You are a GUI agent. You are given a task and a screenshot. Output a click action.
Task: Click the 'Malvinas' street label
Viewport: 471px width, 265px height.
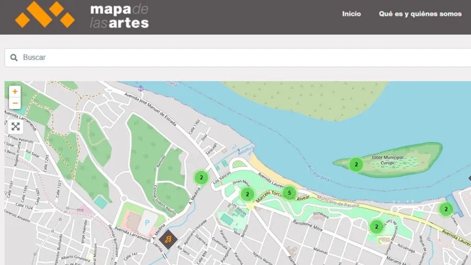(x=320, y=251)
